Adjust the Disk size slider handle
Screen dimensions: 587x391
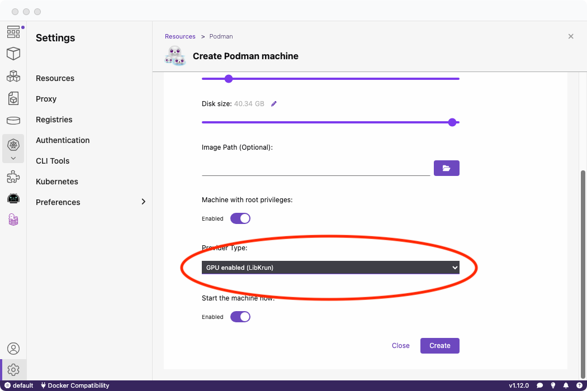point(452,122)
